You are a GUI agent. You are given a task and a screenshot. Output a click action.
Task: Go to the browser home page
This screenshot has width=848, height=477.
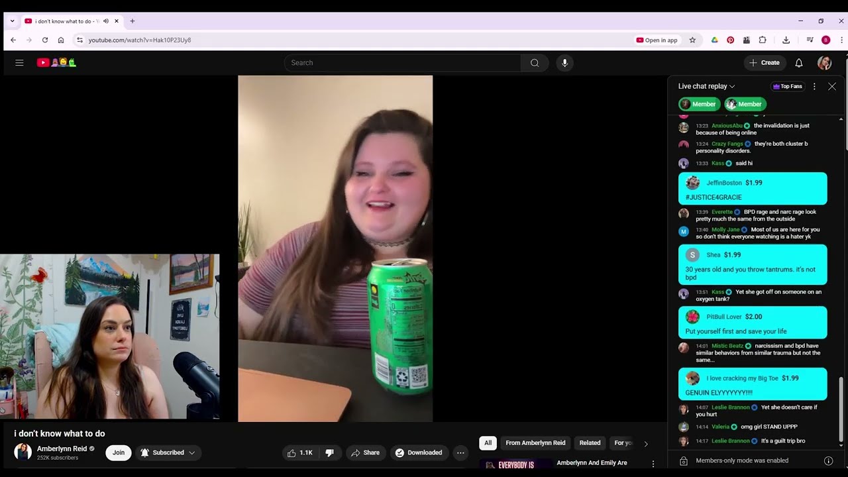pos(61,40)
